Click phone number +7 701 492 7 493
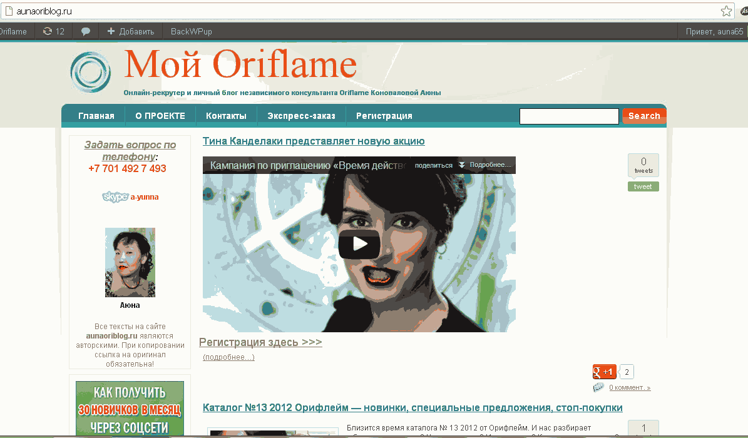 [127, 168]
